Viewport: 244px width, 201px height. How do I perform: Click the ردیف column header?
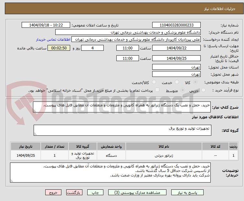[233, 146]
